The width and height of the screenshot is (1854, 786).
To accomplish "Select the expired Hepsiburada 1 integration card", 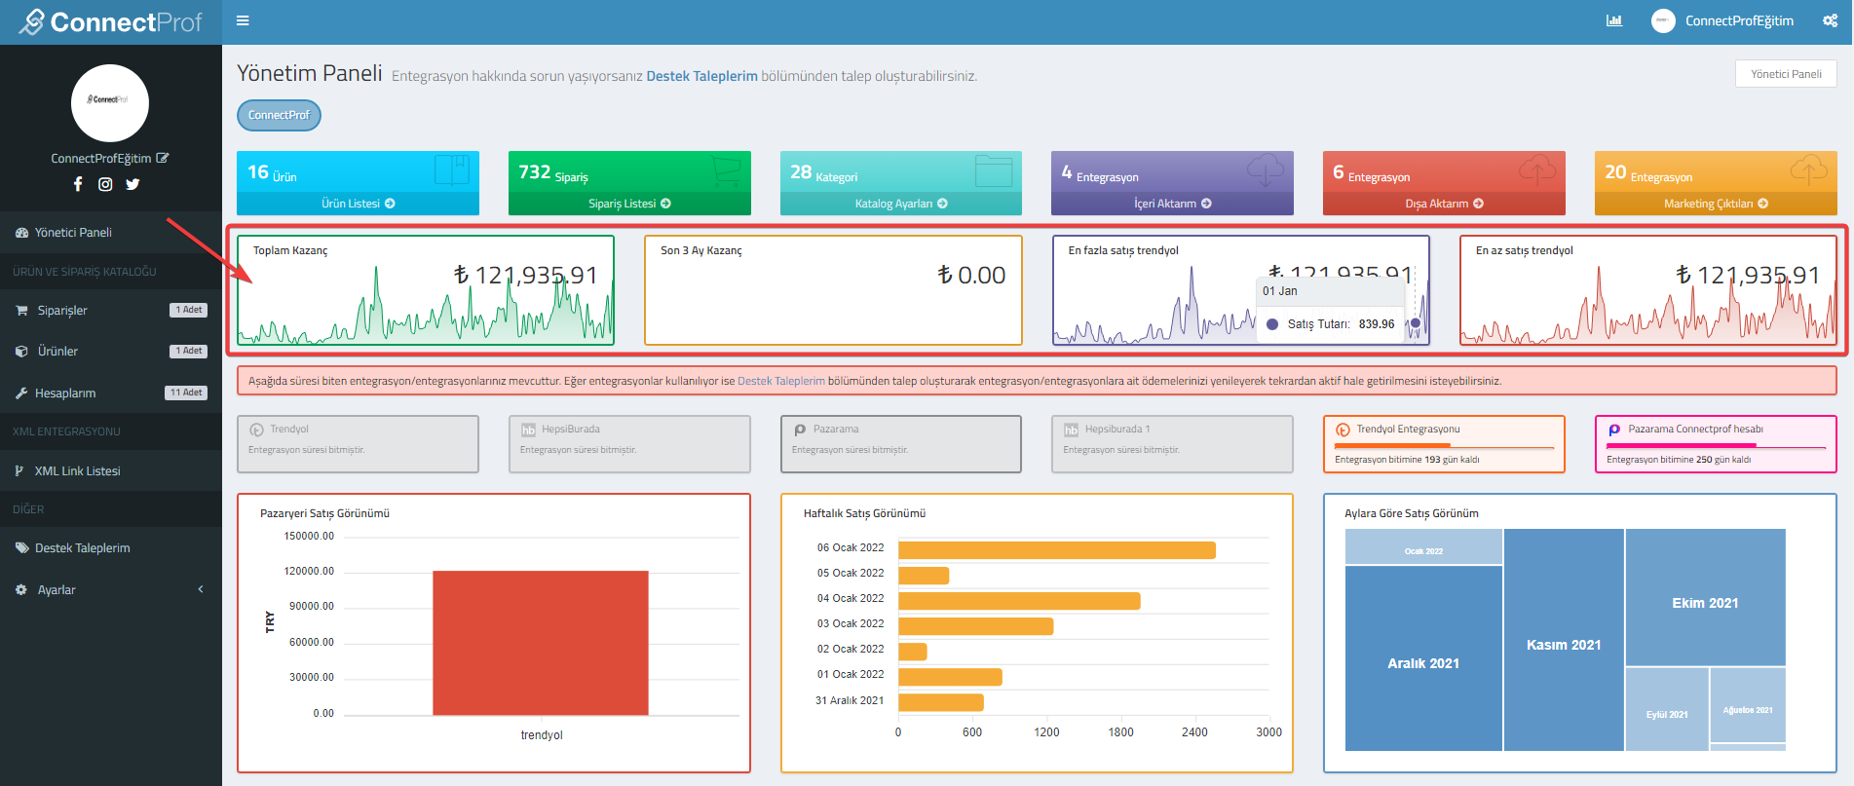I will click(1172, 444).
